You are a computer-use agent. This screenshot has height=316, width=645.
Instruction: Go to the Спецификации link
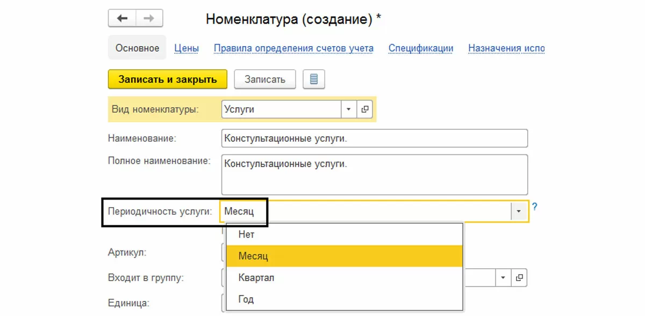(x=421, y=48)
